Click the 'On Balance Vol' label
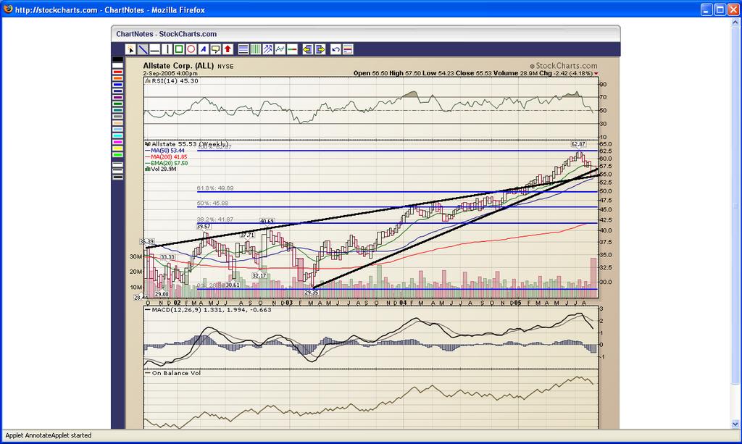The width and height of the screenshot is (742, 444). (x=176, y=373)
